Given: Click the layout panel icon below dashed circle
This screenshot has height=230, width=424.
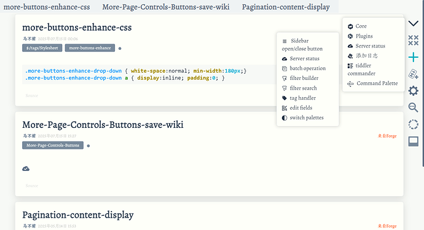Looking at the screenshot, I should click(x=413, y=141).
